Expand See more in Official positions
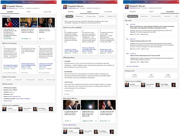180x136 pixels. tap(89, 94)
